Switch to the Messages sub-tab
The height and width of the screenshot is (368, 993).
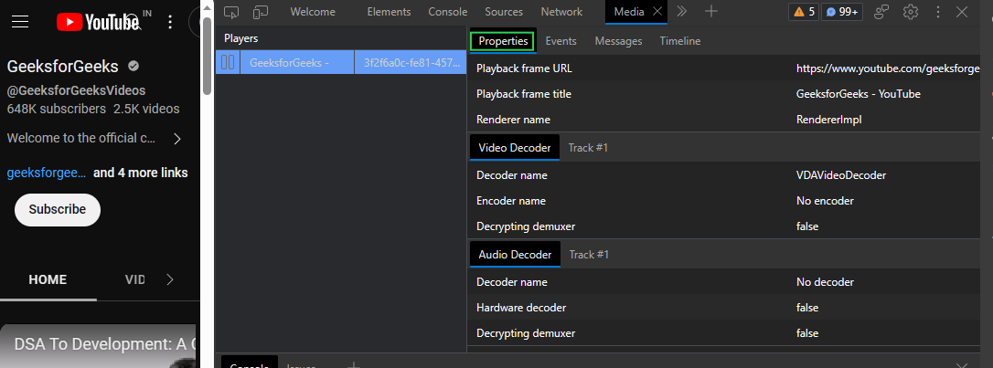coord(619,41)
